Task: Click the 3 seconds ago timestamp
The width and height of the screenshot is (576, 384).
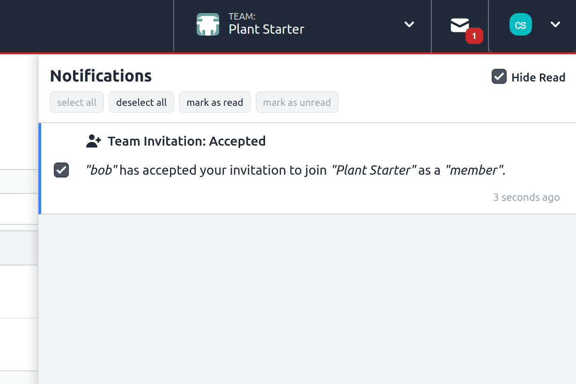Action: 526,197
